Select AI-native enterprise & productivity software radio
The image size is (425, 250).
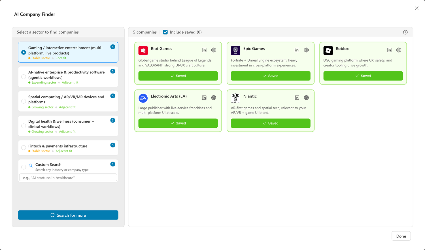24,77
